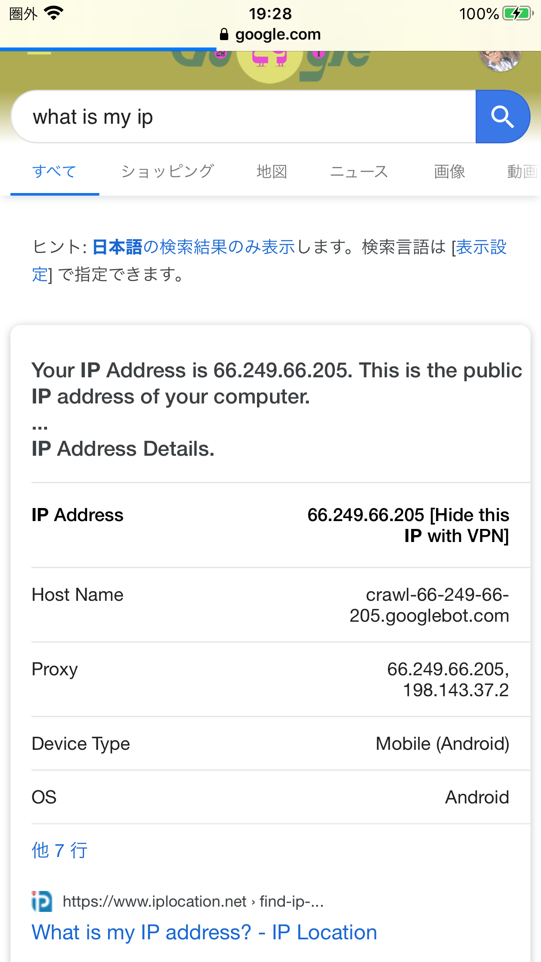Open the 表示設定 link in the hint
541x962 pixels.
pyautogui.click(x=481, y=247)
